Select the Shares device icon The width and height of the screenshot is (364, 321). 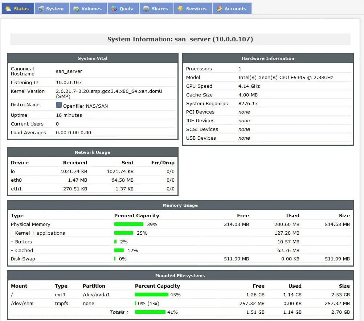pyautogui.click(x=146, y=8)
